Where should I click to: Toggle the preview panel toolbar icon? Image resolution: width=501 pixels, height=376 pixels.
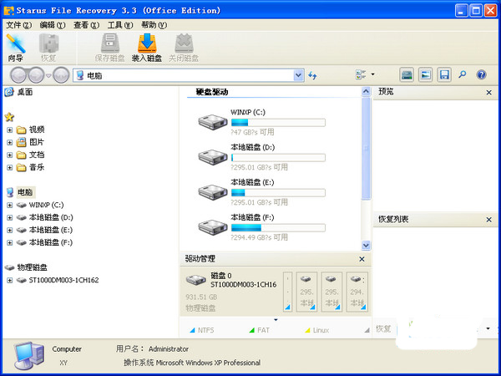pyautogui.click(x=425, y=75)
